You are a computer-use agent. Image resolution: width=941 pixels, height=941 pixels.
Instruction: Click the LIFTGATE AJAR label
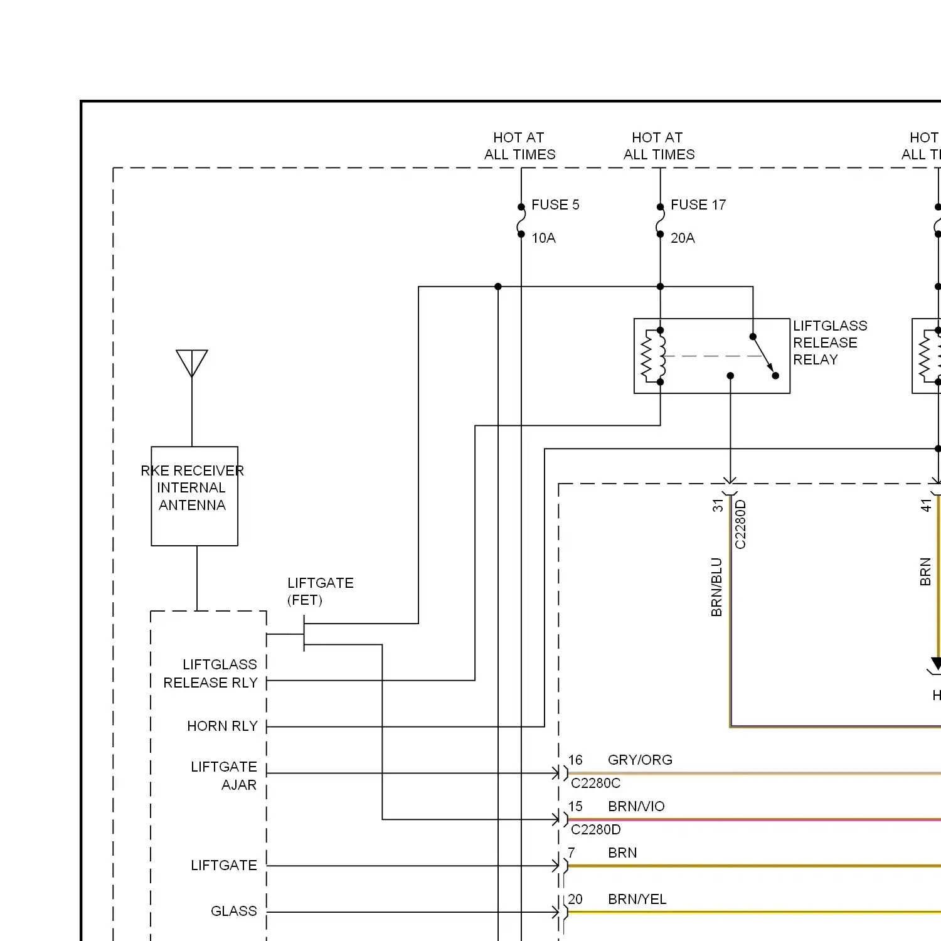[x=224, y=775]
